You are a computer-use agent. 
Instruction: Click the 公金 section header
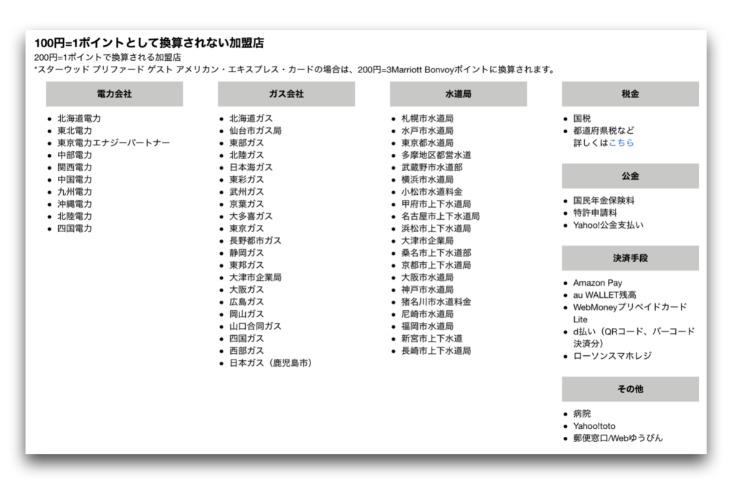coord(630,176)
